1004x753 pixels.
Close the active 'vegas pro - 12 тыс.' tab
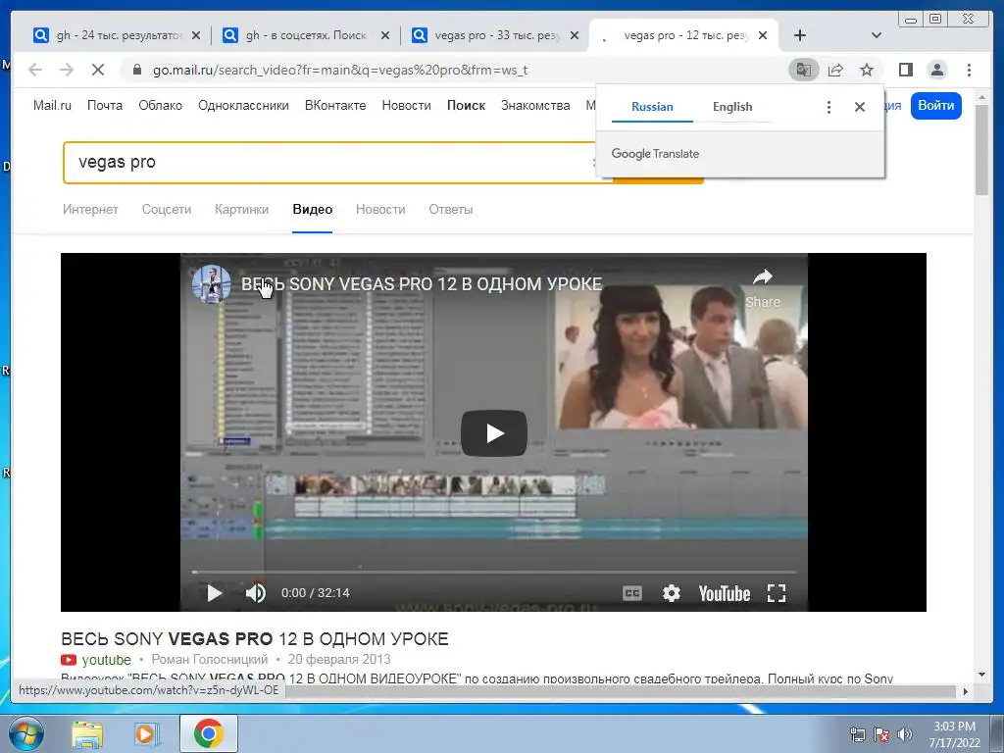pos(763,36)
